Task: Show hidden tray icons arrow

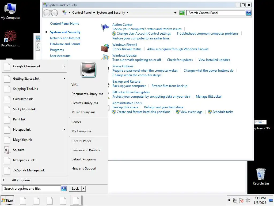Action: coord(229,200)
